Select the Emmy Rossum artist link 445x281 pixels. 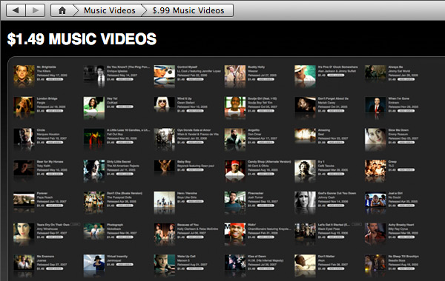398,135
